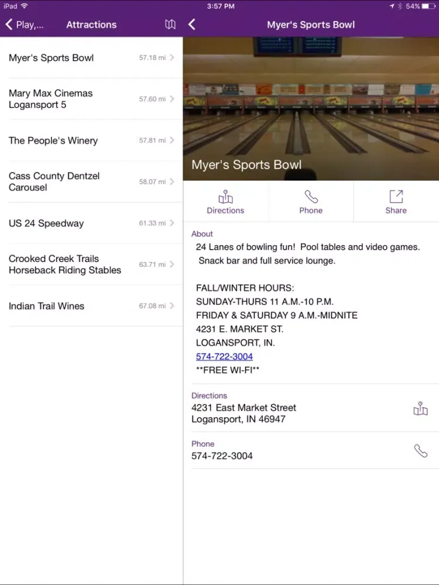Select Mary Max Cinemas Logansport 5
This screenshot has width=439, height=585.
point(91,99)
